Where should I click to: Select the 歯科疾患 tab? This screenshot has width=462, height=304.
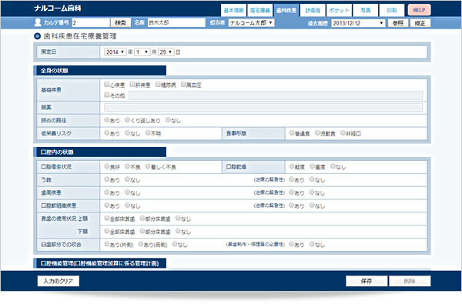point(286,10)
